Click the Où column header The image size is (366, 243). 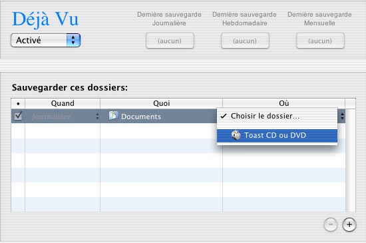tap(284, 103)
